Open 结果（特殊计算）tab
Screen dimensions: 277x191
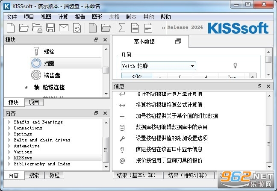click(189, 175)
